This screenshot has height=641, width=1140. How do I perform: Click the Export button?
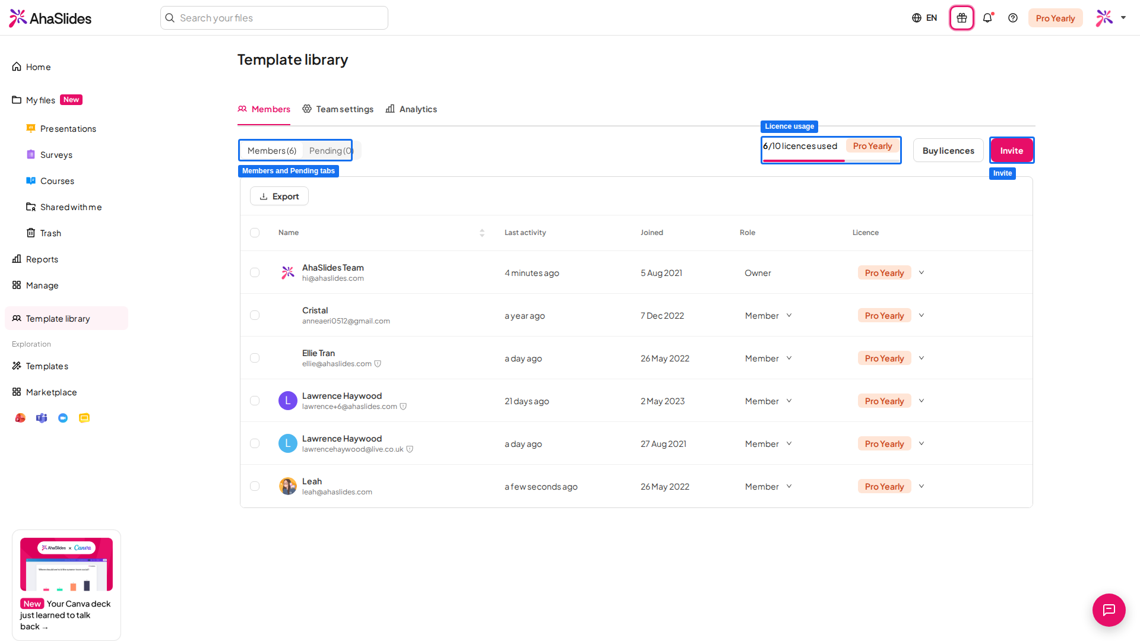point(279,196)
